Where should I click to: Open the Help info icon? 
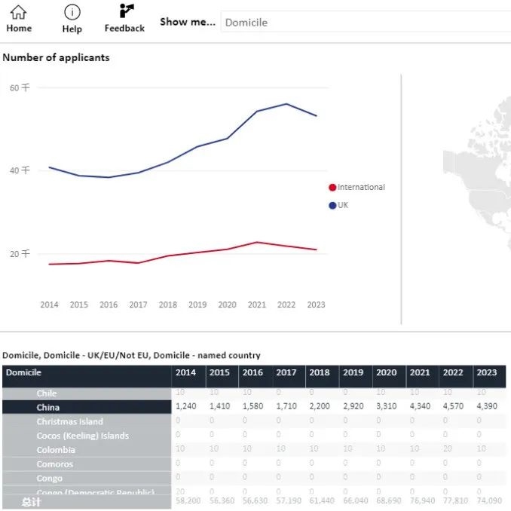(x=72, y=13)
